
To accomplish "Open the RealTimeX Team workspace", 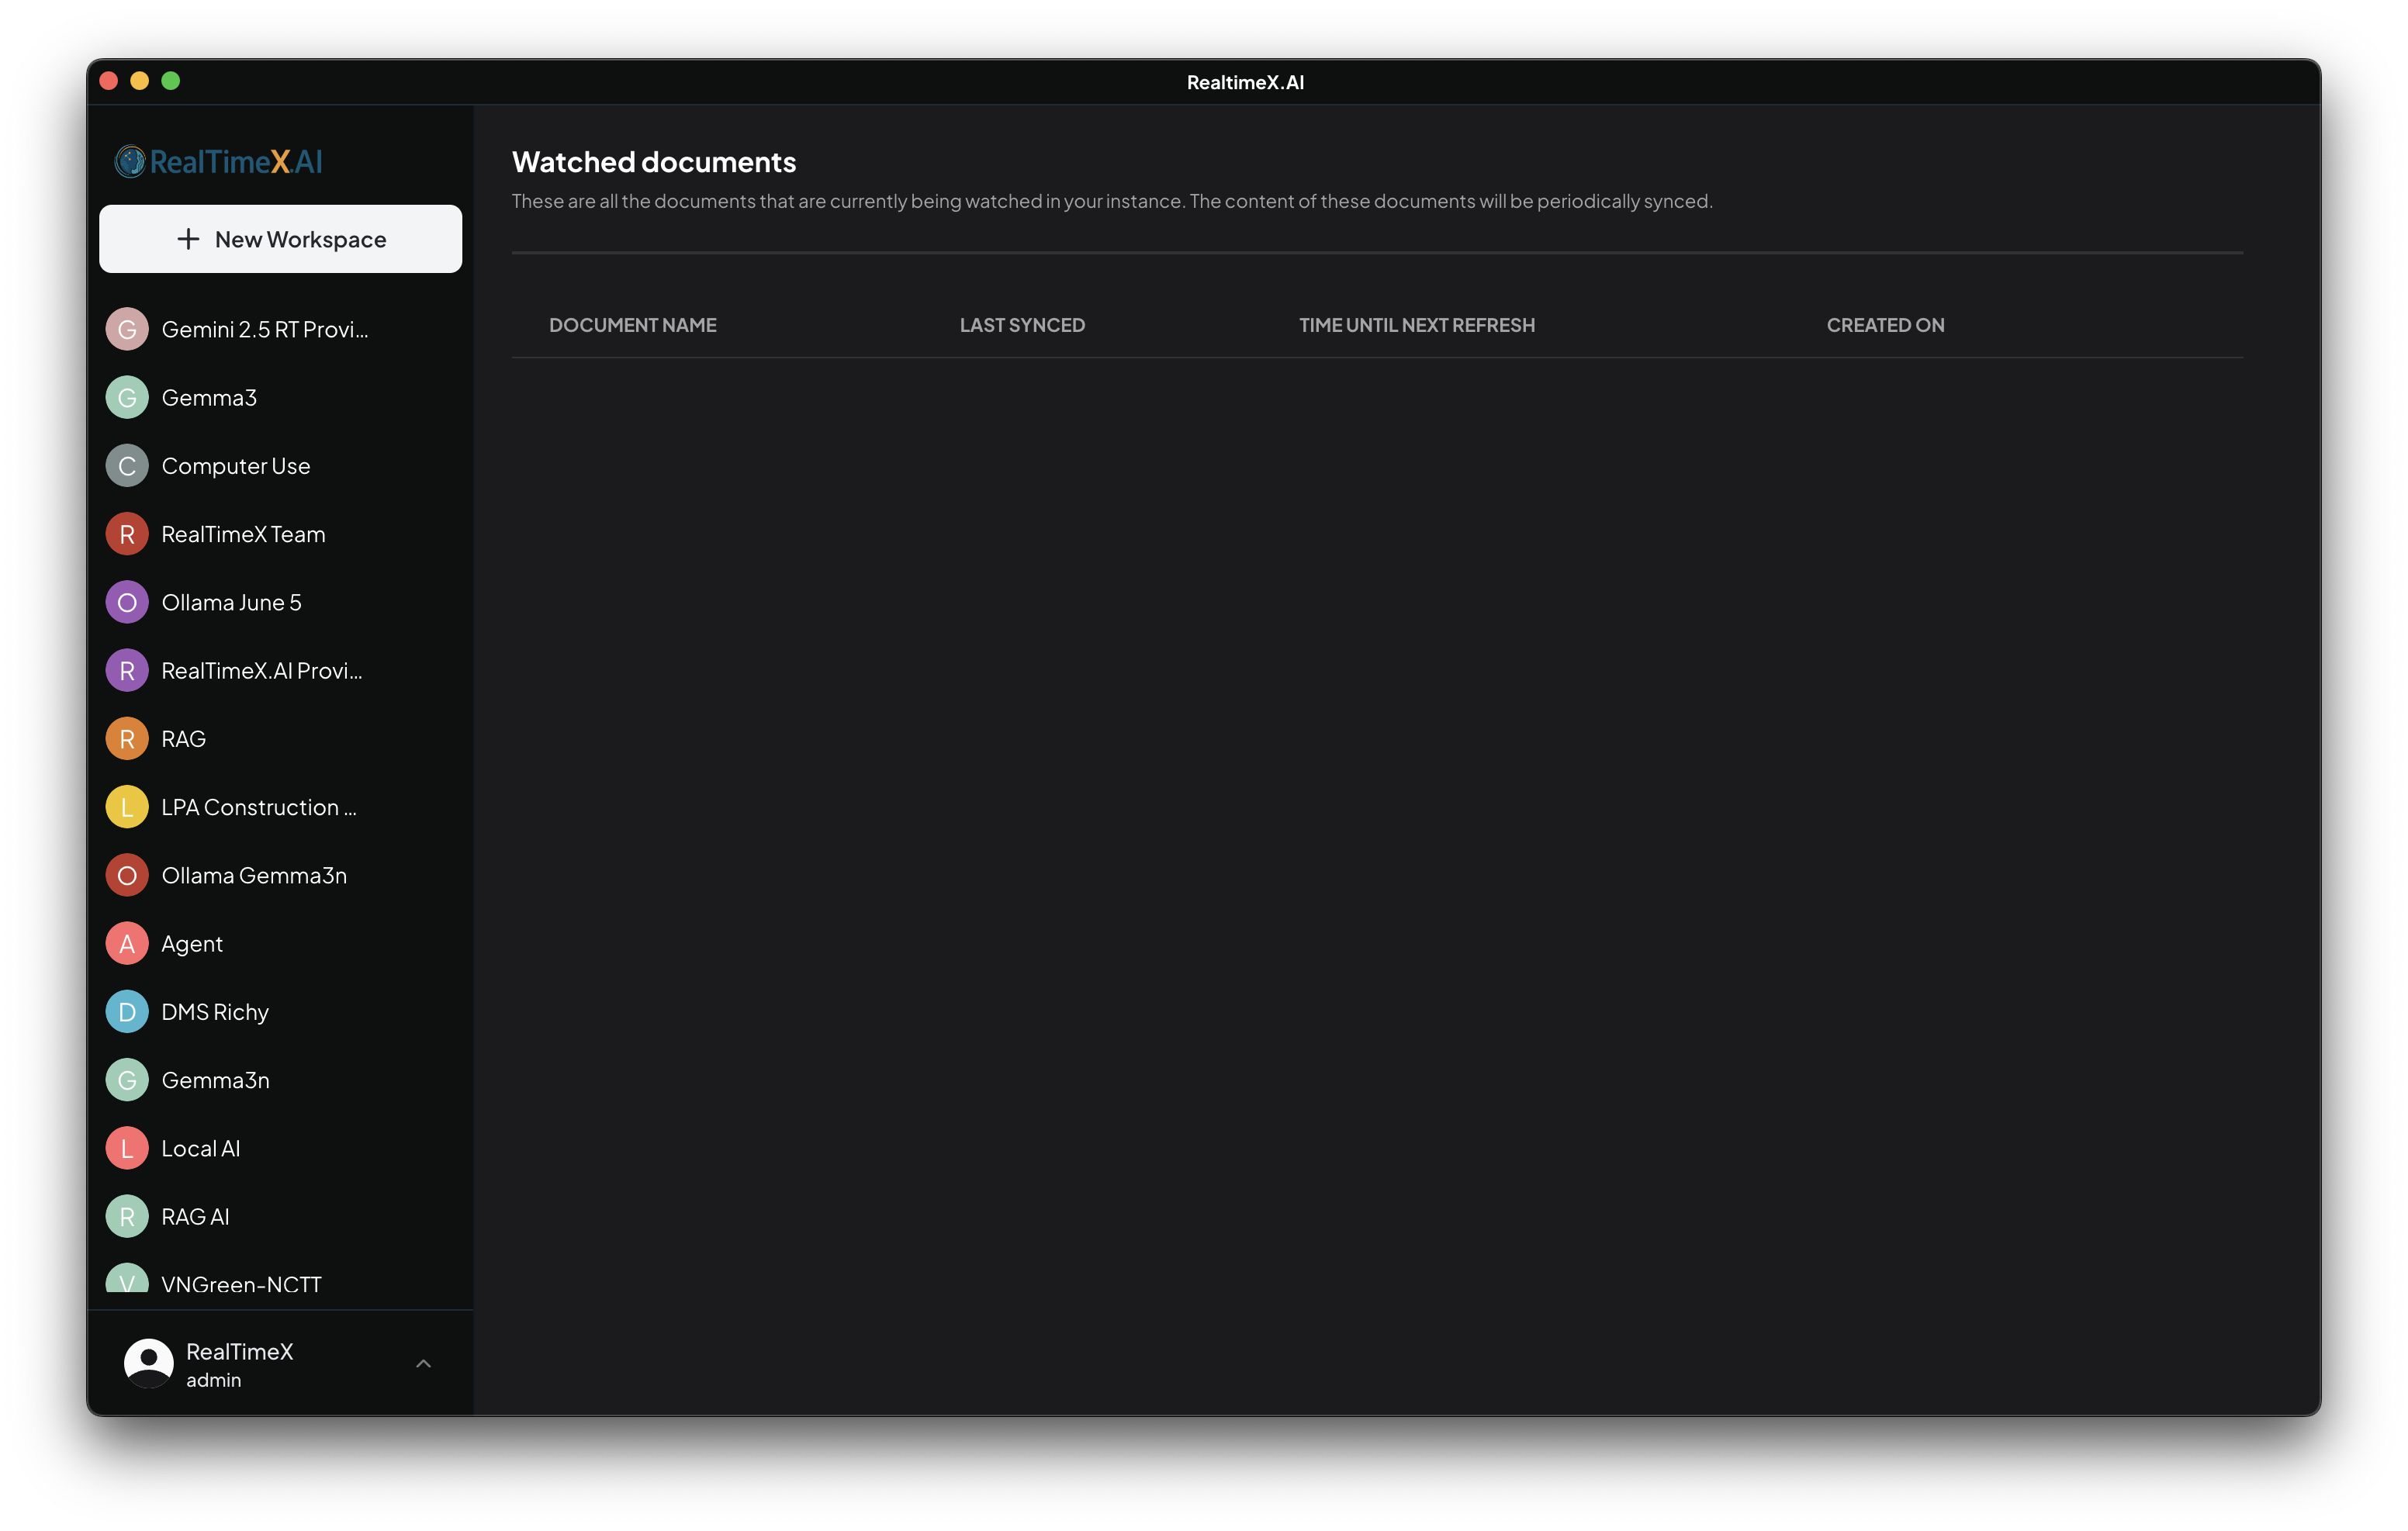I will pyautogui.click(x=243, y=534).
